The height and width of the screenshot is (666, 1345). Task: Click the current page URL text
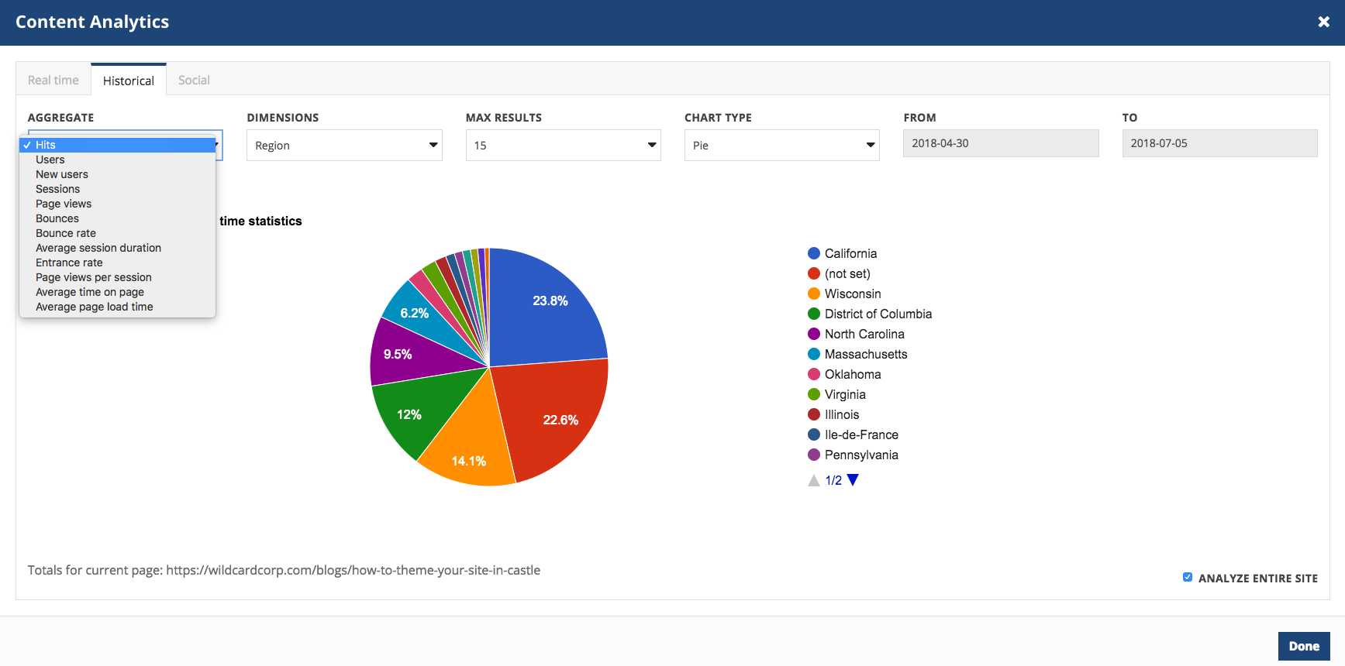coord(353,570)
